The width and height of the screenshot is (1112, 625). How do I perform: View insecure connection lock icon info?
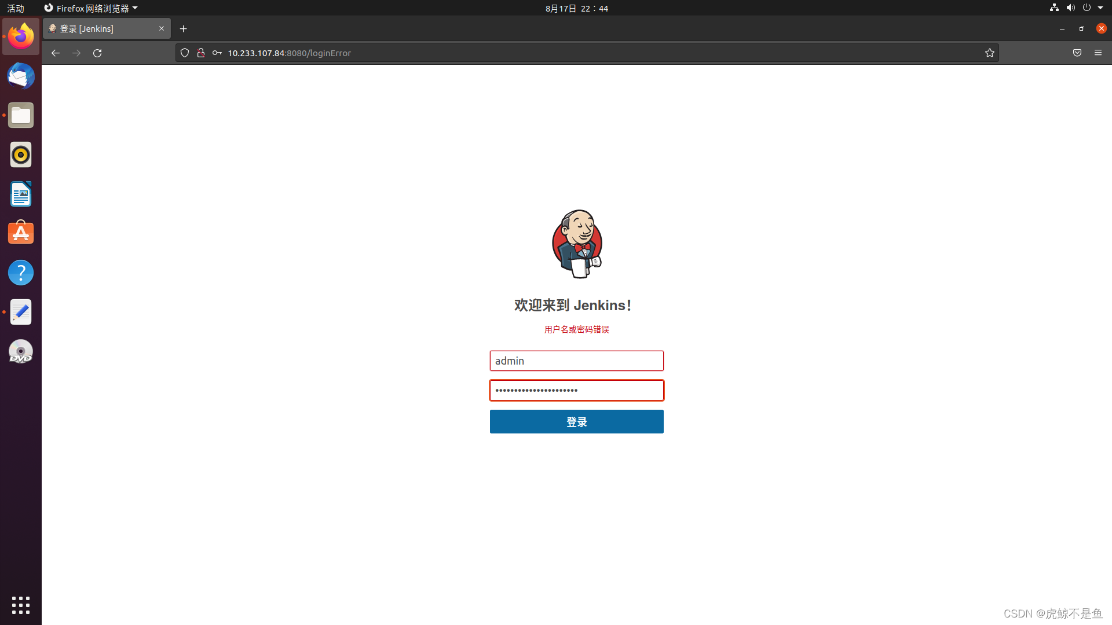coord(201,53)
